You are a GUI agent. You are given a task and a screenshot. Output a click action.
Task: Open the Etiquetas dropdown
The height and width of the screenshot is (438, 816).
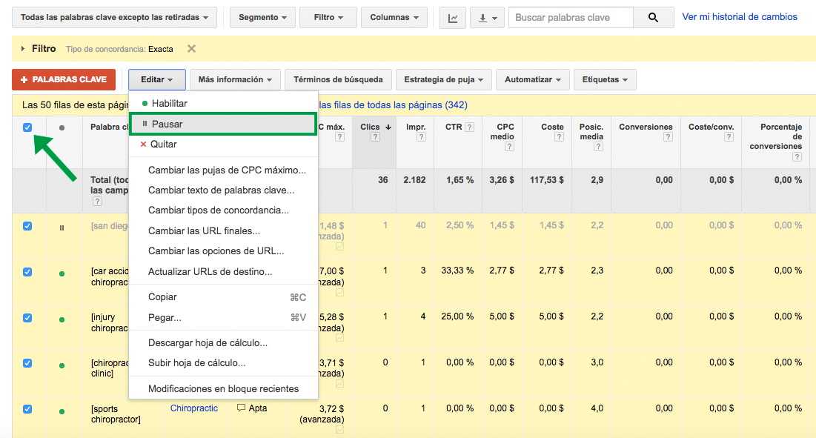[x=605, y=79]
